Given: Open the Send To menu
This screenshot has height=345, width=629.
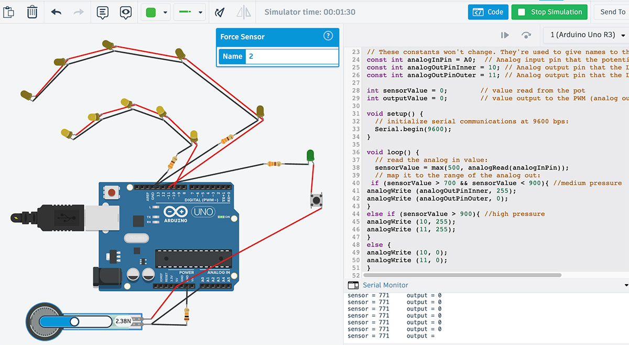Looking at the screenshot, I should coord(612,12).
